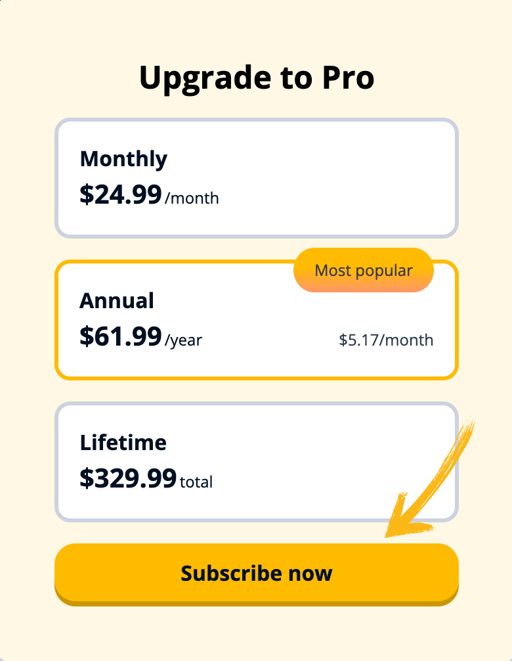Click the Upgrade to Pro heading

point(256,77)
